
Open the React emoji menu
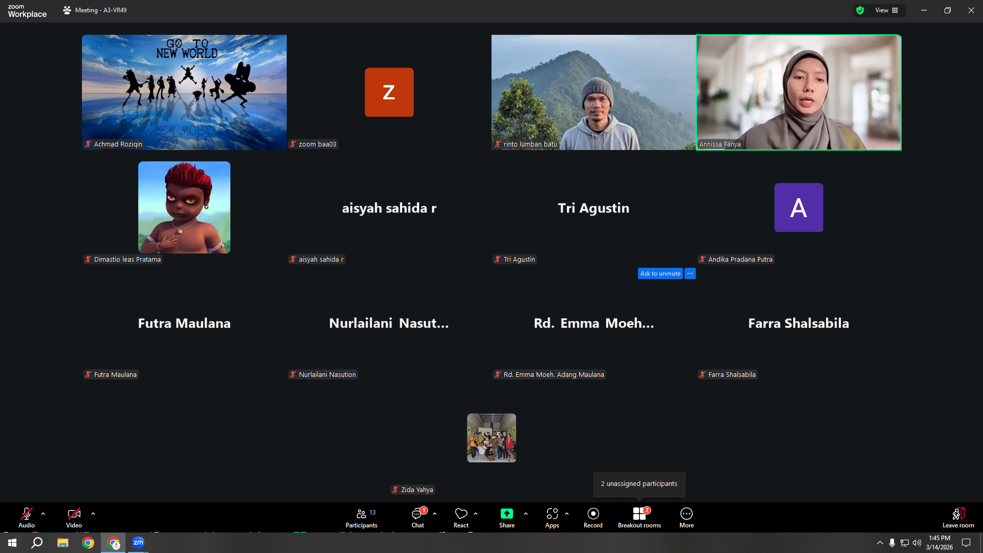tap(461, 517)
